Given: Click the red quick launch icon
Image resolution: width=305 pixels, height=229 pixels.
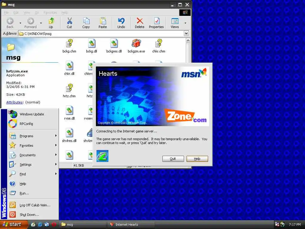Looking at the screenshot, I should pyautogui.click(x=54, y=225).
